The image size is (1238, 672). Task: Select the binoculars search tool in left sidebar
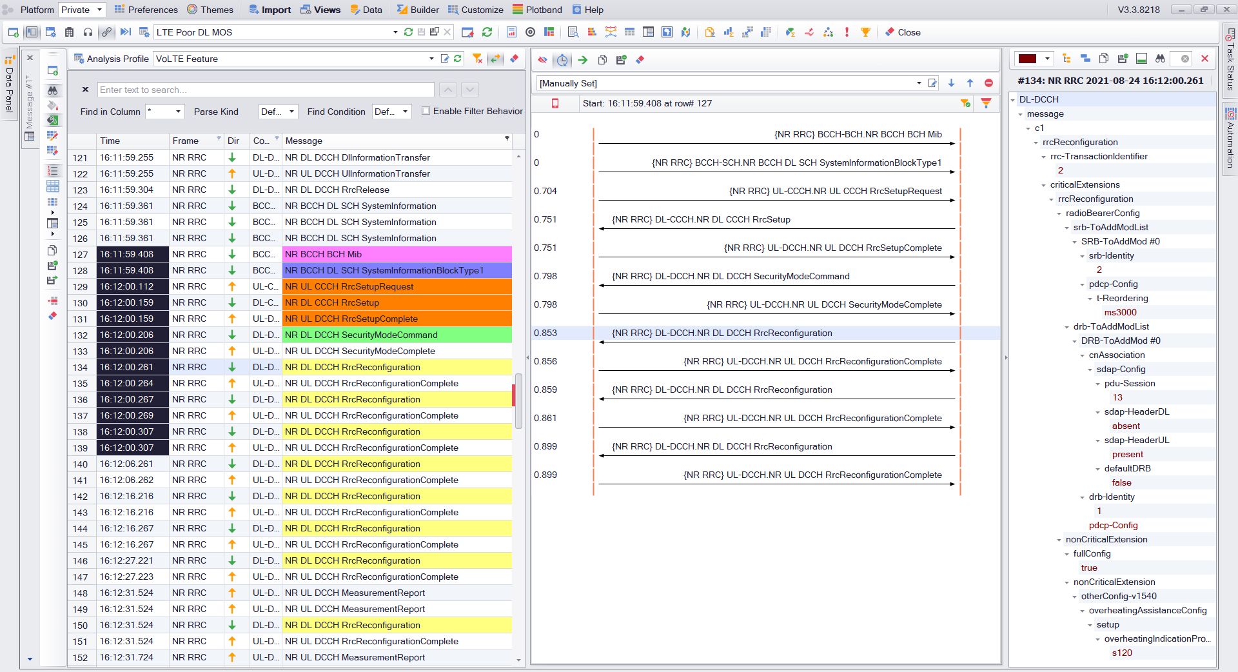[53, 91]
